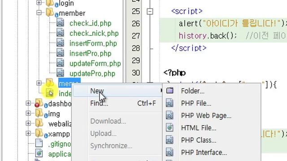Click the applica... HTML file icon
Image resolution: width=287 pixels, height=161 pixels.
tap(39, 153)
